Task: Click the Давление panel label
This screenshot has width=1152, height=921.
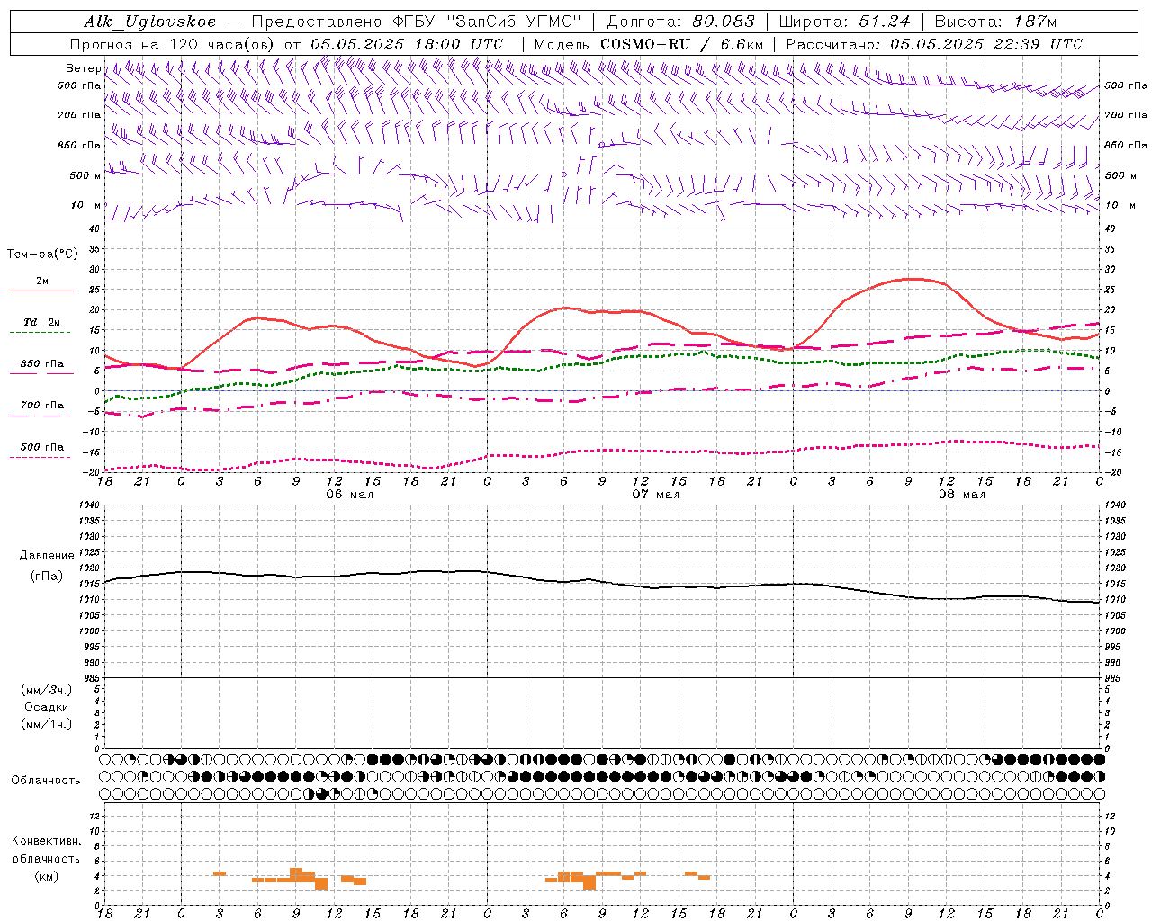Action: pyautogui.click(x=47, y=556)
